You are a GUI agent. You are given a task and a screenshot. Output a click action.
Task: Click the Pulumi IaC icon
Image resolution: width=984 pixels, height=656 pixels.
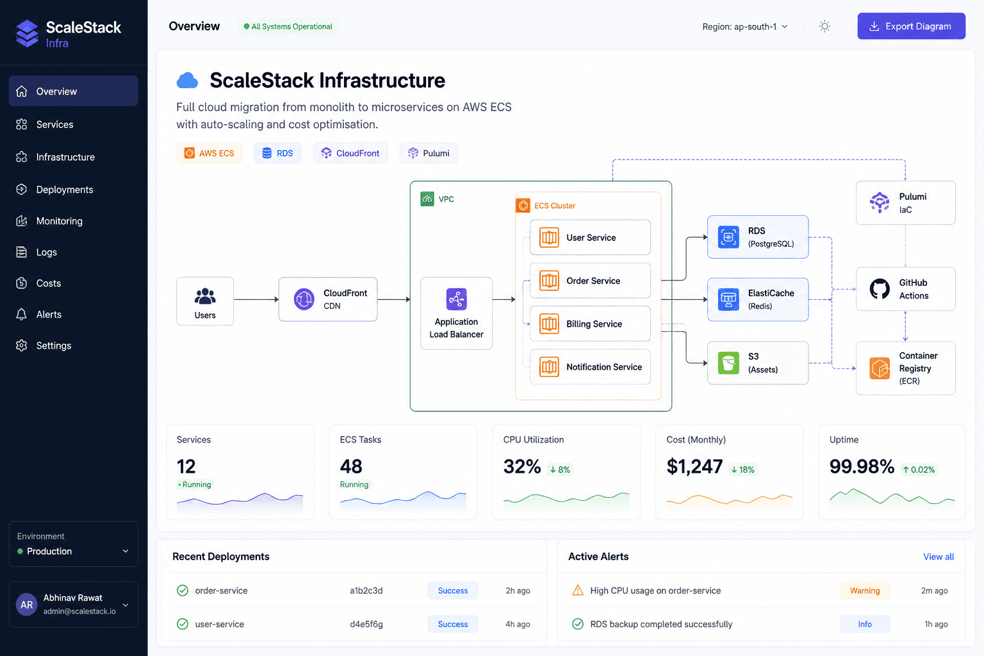pos(880,202)
